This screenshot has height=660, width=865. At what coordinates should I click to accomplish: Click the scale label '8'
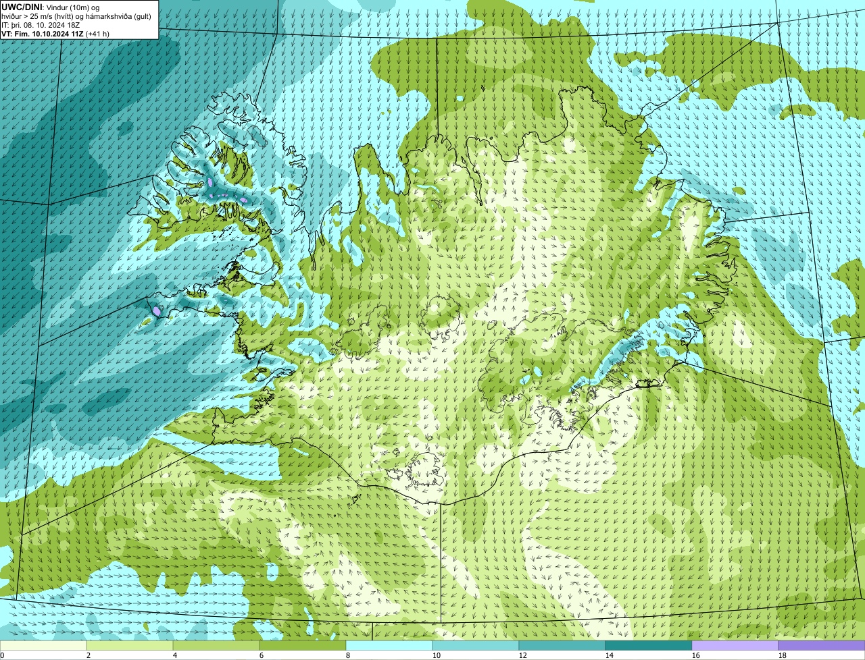(348, 655)
